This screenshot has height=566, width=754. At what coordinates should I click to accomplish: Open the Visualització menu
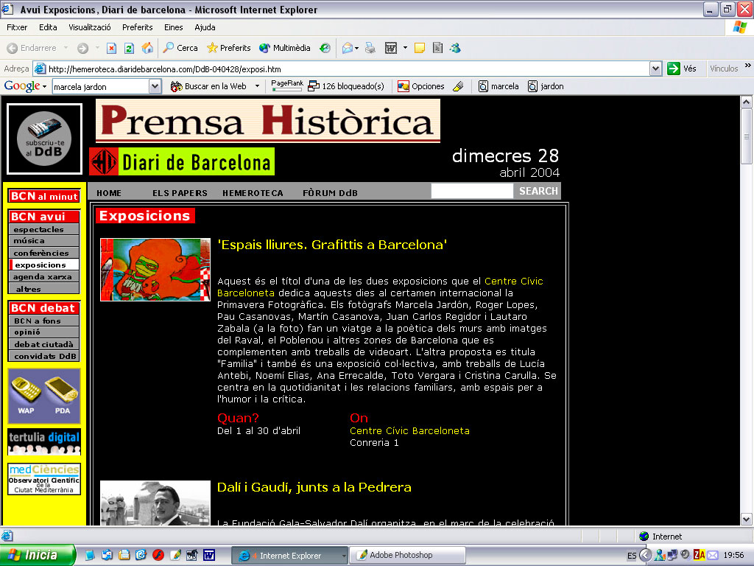click(x=89, y=27)
